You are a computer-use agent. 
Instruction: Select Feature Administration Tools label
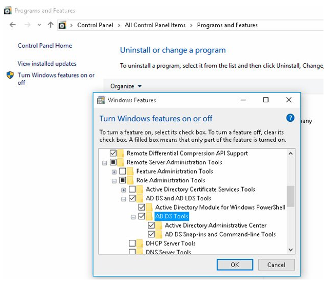pos(175,172)
